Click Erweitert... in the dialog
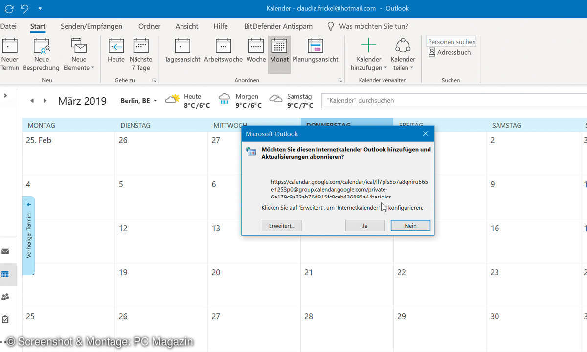Viewport: 587px width, 352px height. [x=282, y=225]
